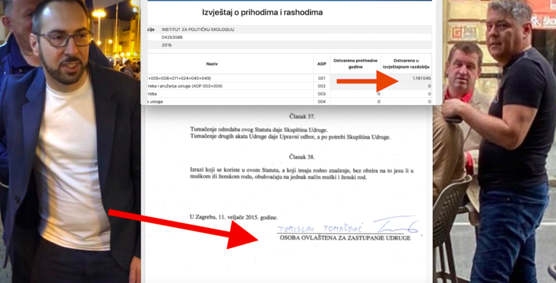Click the "AOP" column header

(321, 64)
